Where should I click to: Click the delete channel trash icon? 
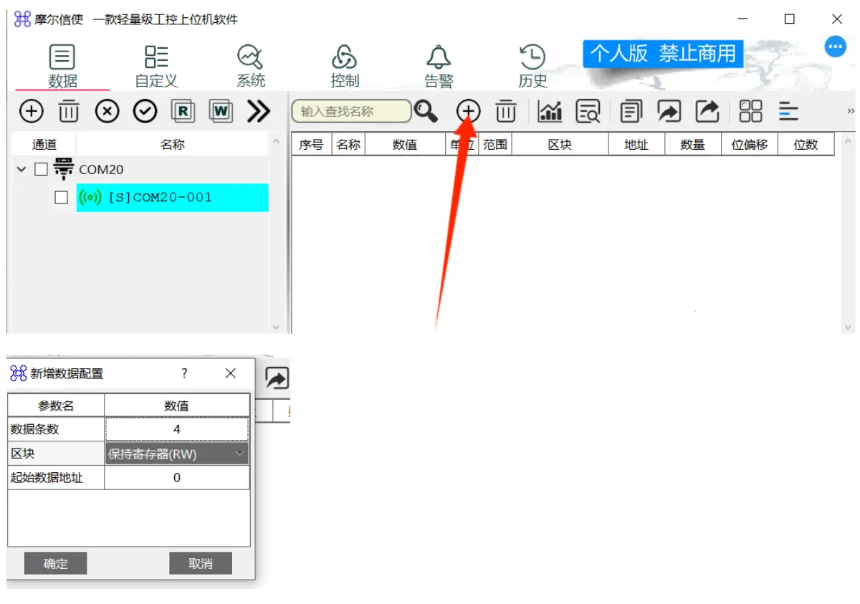tap(69, 111)
